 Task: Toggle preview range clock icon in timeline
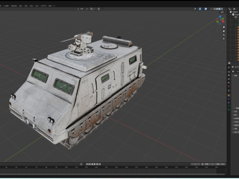[x=202, y=164]
